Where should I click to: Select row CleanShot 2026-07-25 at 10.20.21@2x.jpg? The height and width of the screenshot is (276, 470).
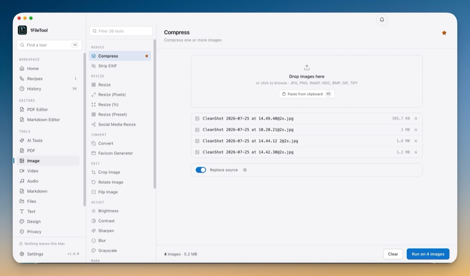[307, 130]
